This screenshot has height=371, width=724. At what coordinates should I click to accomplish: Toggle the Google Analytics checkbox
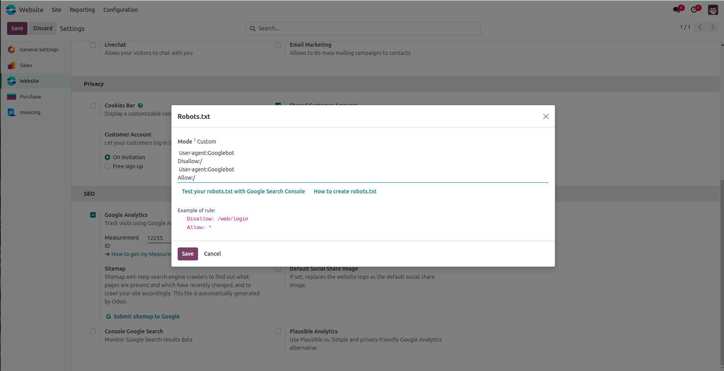(x=93, y=215)
